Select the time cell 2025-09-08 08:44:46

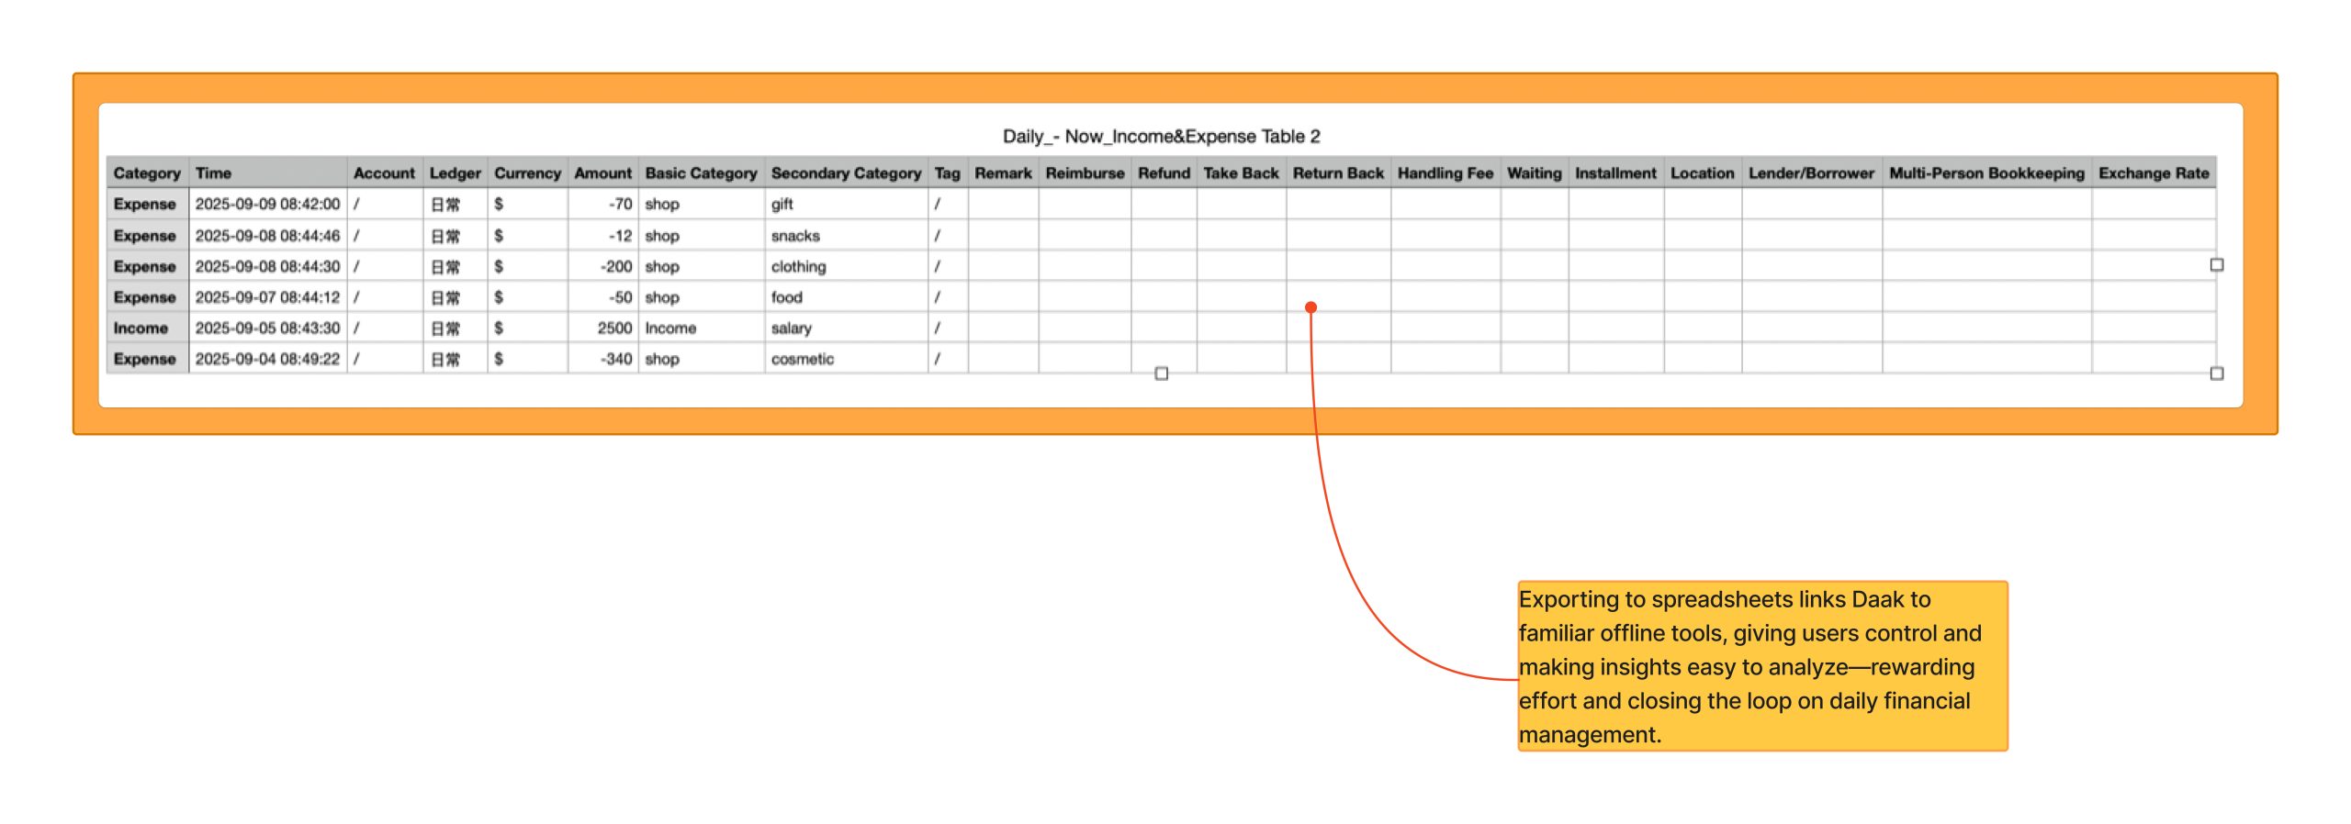[267, 235]
